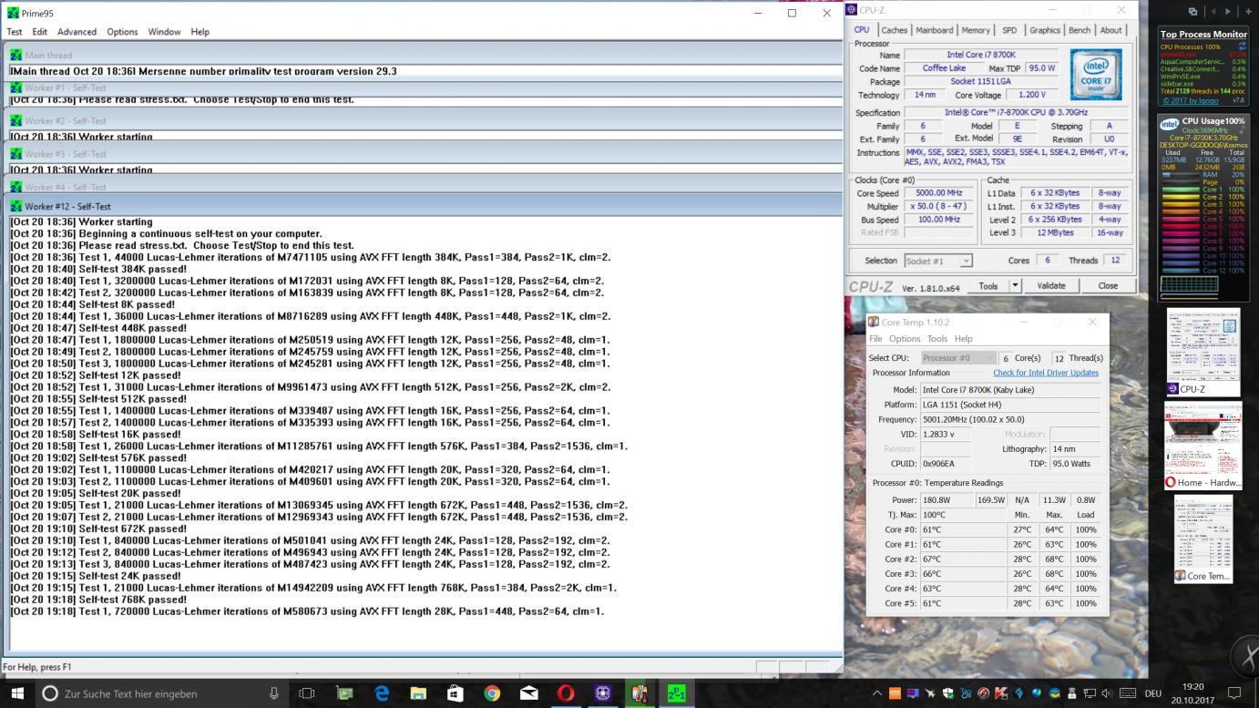Open the Home - Hardw... Opera thumbnail
The image size is (1259, 708).
(x=1203, y=445)
